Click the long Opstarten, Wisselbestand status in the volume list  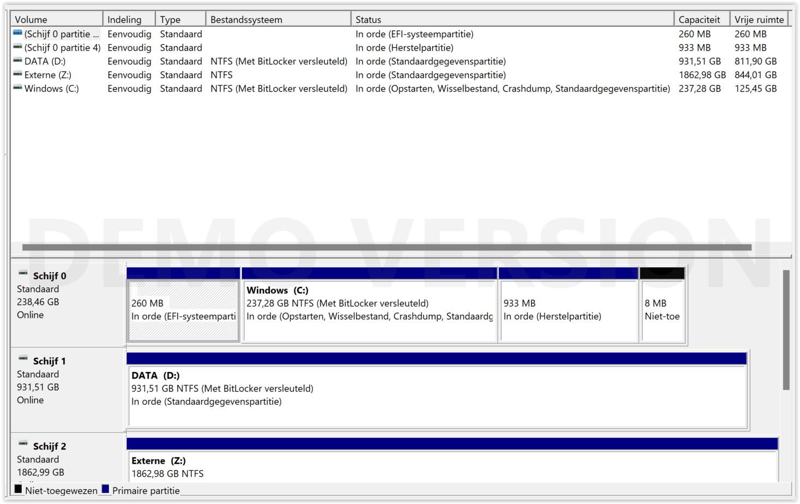pyautogui.click(x=513, y=88)
